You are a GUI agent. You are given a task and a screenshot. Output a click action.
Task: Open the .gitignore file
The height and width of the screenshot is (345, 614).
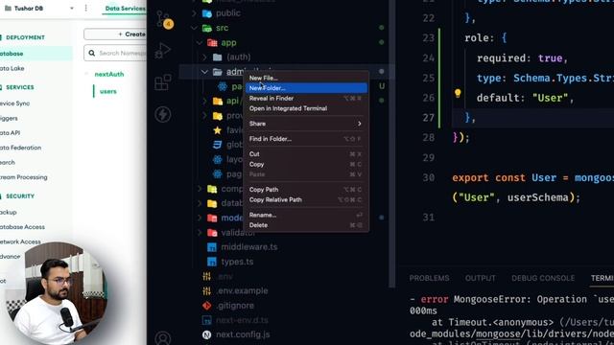[235, 306]
